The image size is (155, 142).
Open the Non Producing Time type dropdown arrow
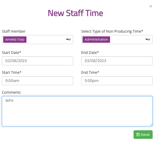click(148, 40)
